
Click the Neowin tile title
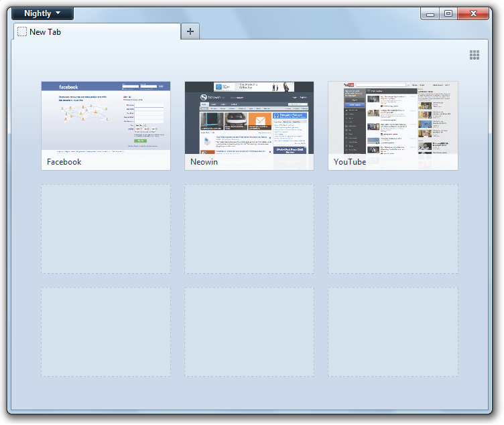(204, 162)
